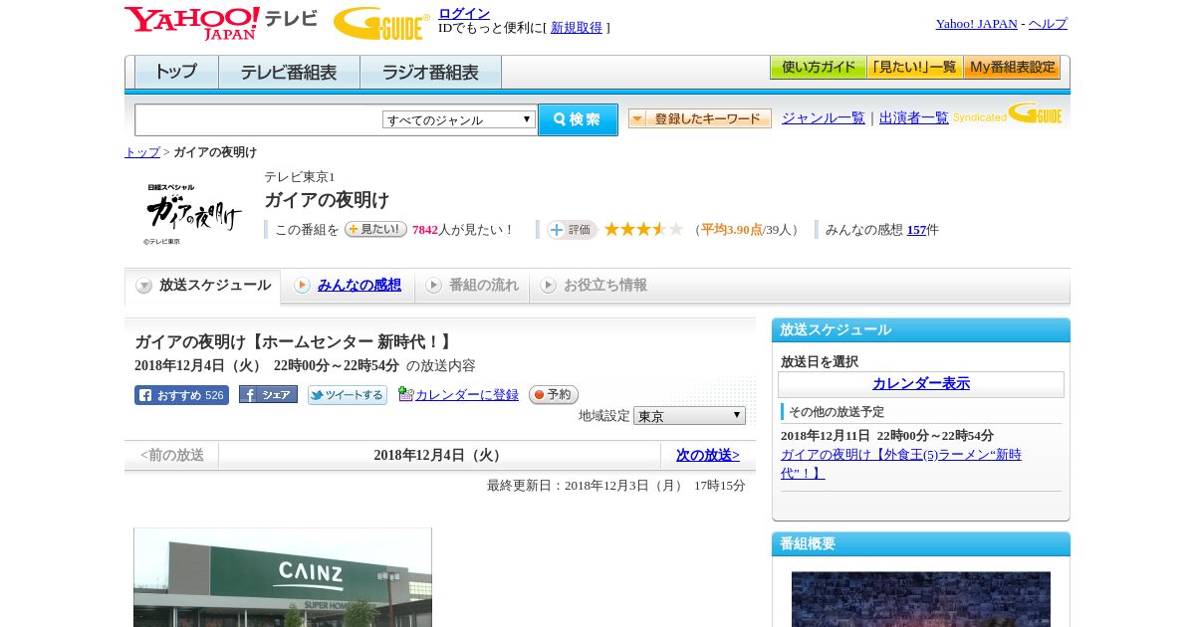Screen dimensions: 1195x627
Task: Open the ラジオ番組表 tab
Action: click(430, 73)
